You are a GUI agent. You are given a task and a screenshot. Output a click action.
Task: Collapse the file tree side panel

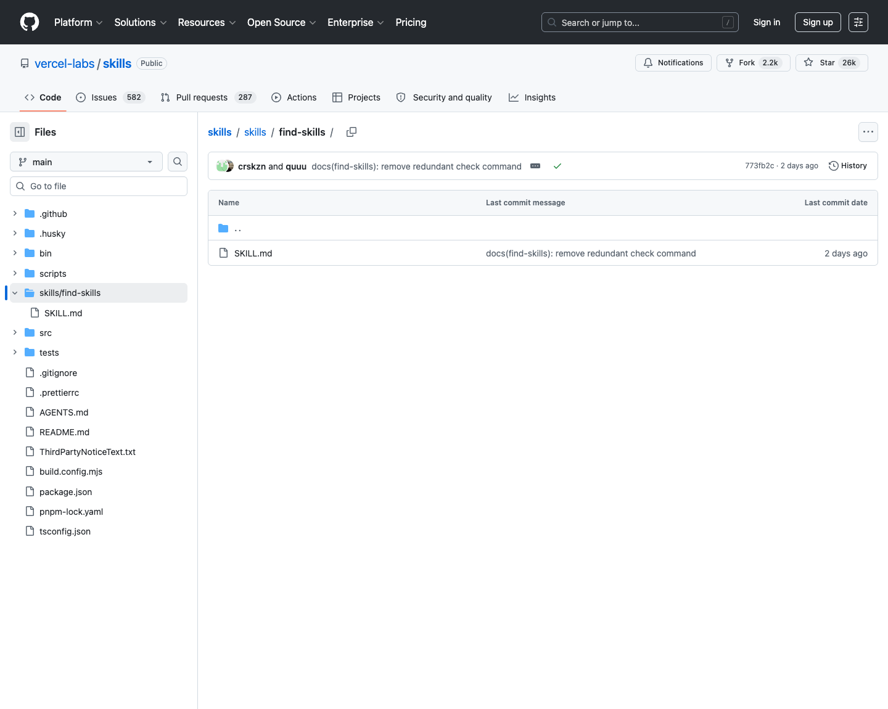pos(20,132)
